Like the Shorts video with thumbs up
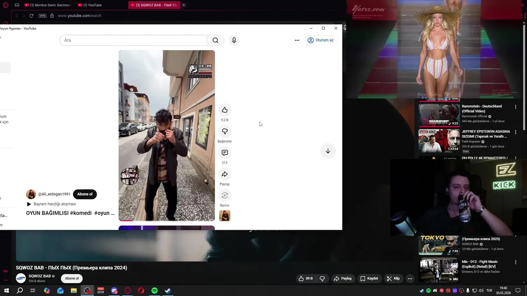The width and height of the screenshot is (527, 296). pos(224,110)
